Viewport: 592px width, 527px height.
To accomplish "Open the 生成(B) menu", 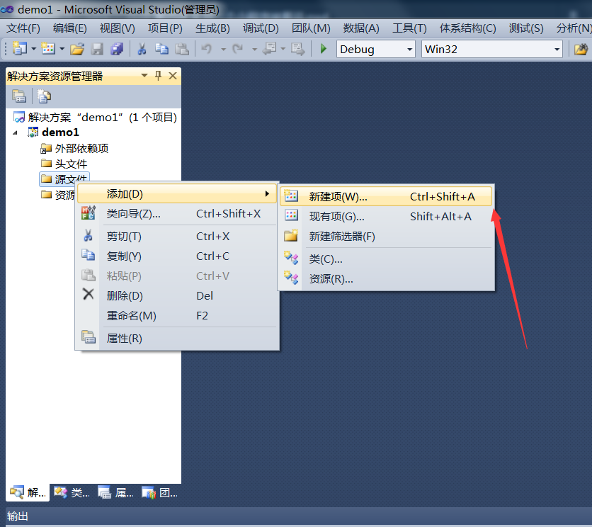I will point(212,28).
